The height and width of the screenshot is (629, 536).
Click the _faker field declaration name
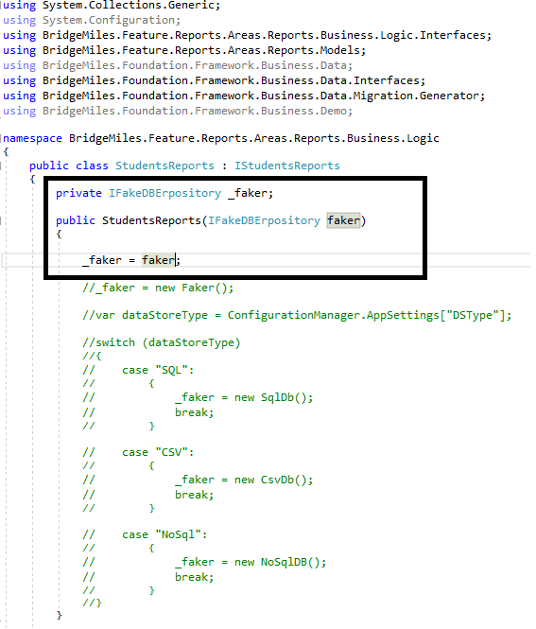[249, 193]
